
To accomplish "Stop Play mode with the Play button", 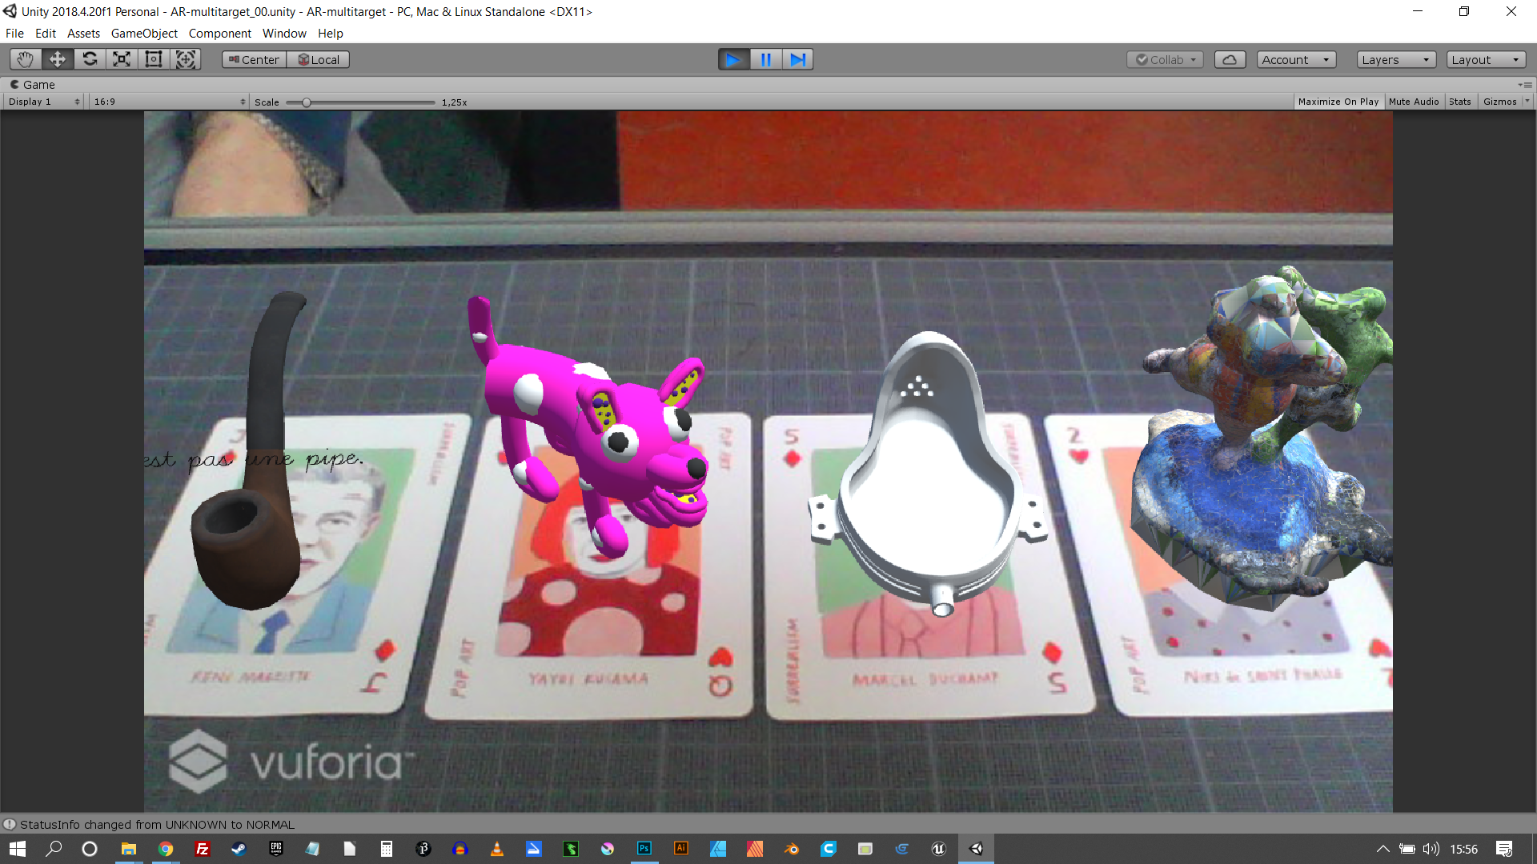I will (x=733, y=59).
